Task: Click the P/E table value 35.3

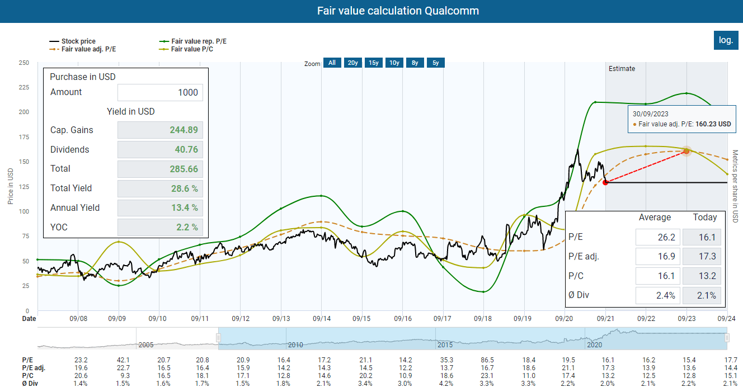Action: point(446,360)
